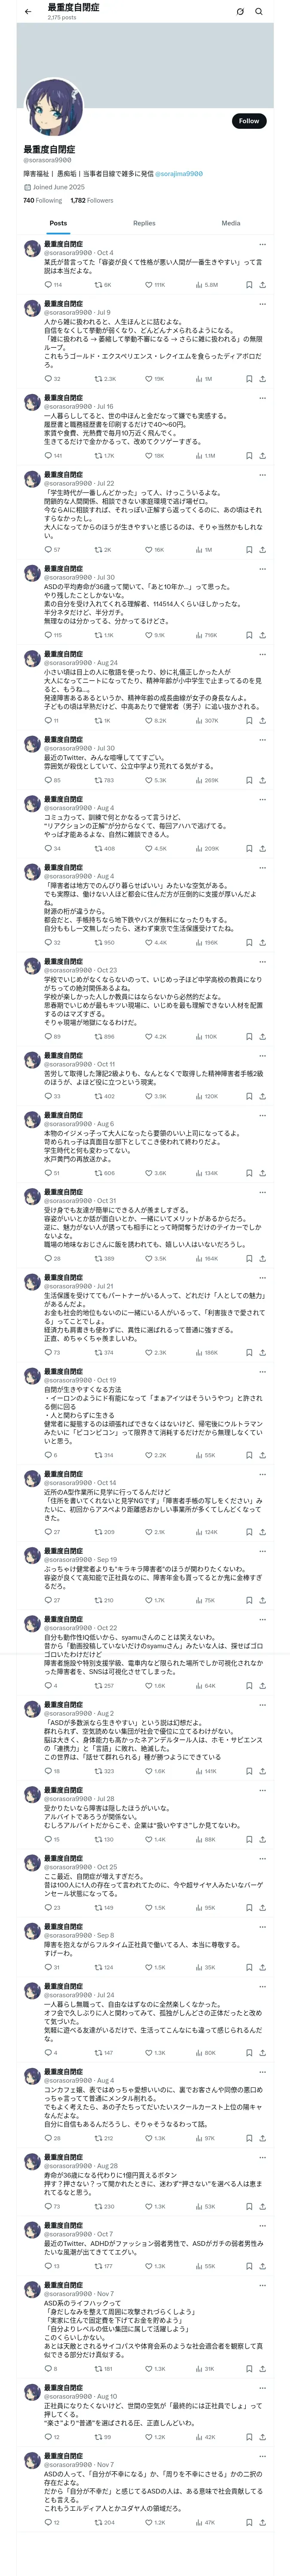Open the more menu on Oct 4 post
This screenshot has width=290, height=2576.
[x=263, y=244]
